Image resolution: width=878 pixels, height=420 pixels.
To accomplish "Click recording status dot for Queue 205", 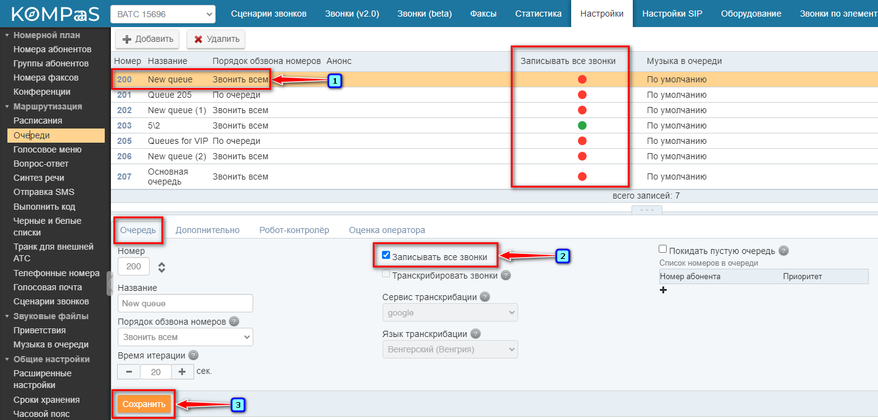I will point(582,95).
